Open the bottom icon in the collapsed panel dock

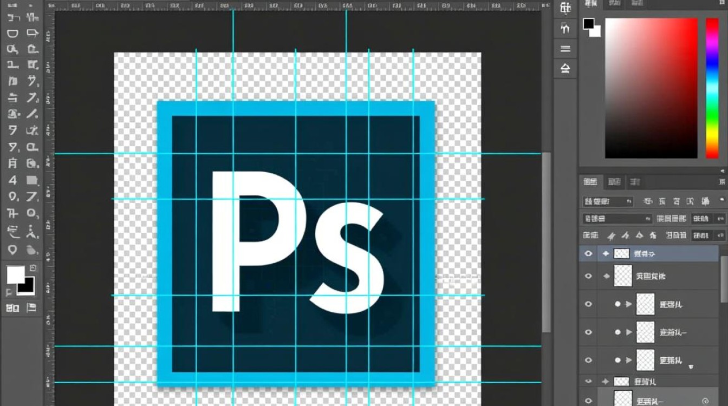tap(565, 68)
